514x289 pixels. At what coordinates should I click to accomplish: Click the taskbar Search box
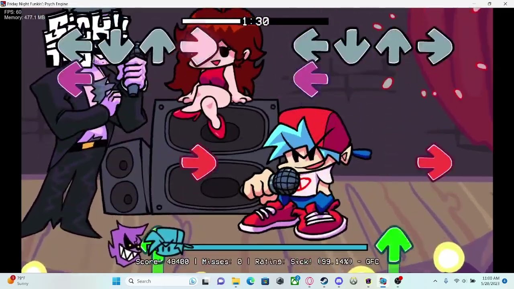[162, 281]
